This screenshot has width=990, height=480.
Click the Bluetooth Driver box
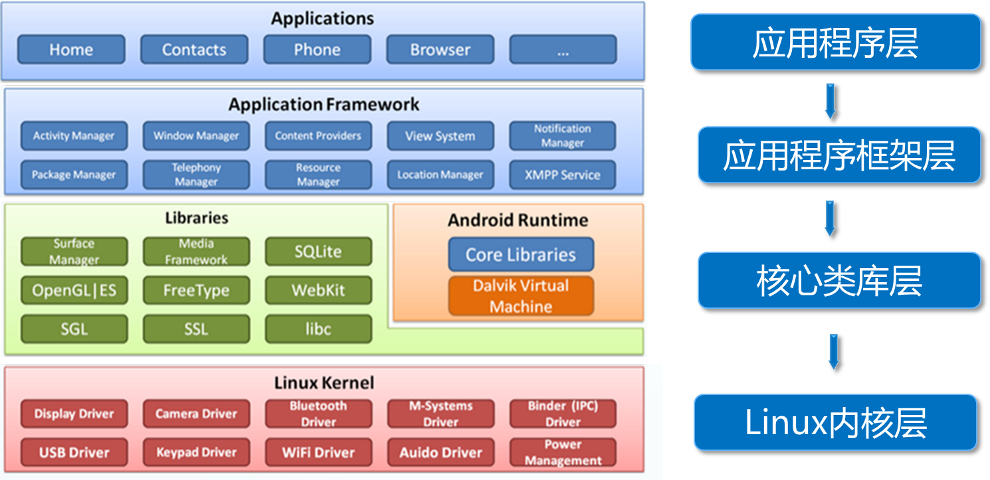(x=318, y=414)
